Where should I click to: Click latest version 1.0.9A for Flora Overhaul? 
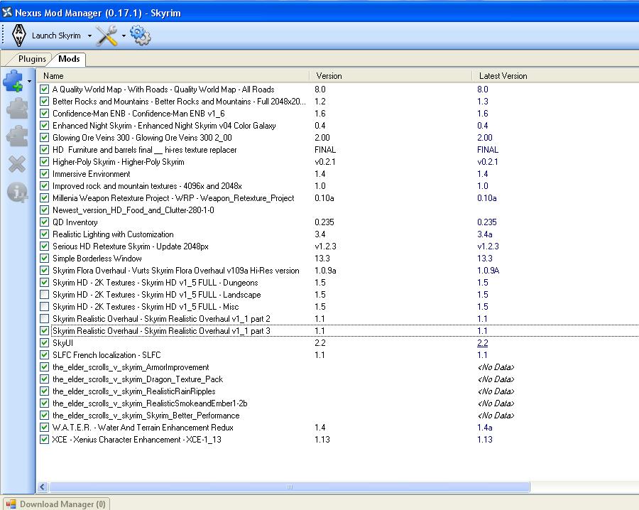[x=488, y=271]
